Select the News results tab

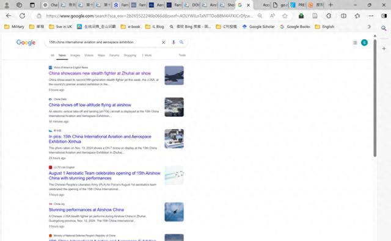[62, 56]
